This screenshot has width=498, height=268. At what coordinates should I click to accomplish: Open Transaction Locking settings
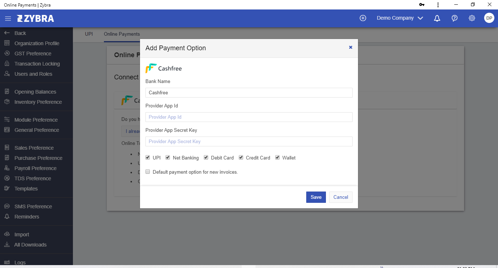(x=36, y=63)
